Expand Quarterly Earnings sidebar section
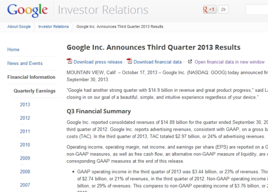 (x=34, y=91)
